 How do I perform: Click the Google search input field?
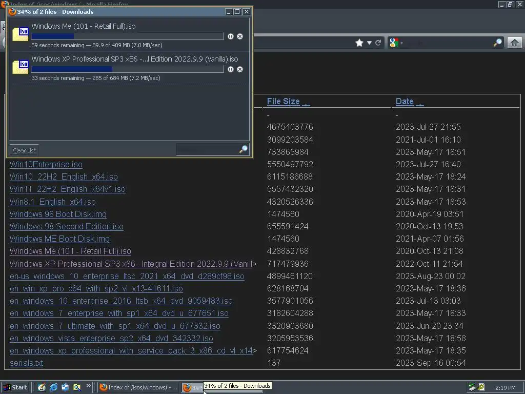coord(449,43)
